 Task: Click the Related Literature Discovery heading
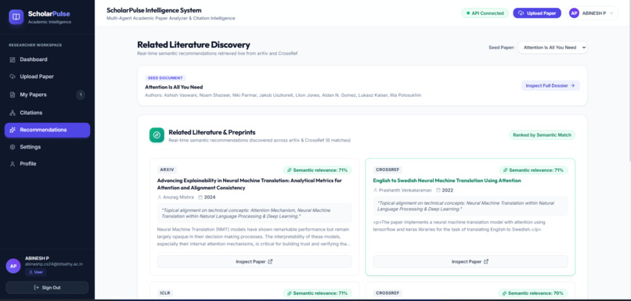coord(193,45)
